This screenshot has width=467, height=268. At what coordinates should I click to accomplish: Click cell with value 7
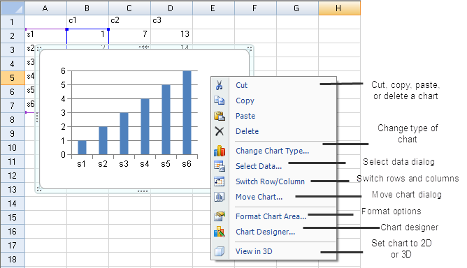[129, 36]
